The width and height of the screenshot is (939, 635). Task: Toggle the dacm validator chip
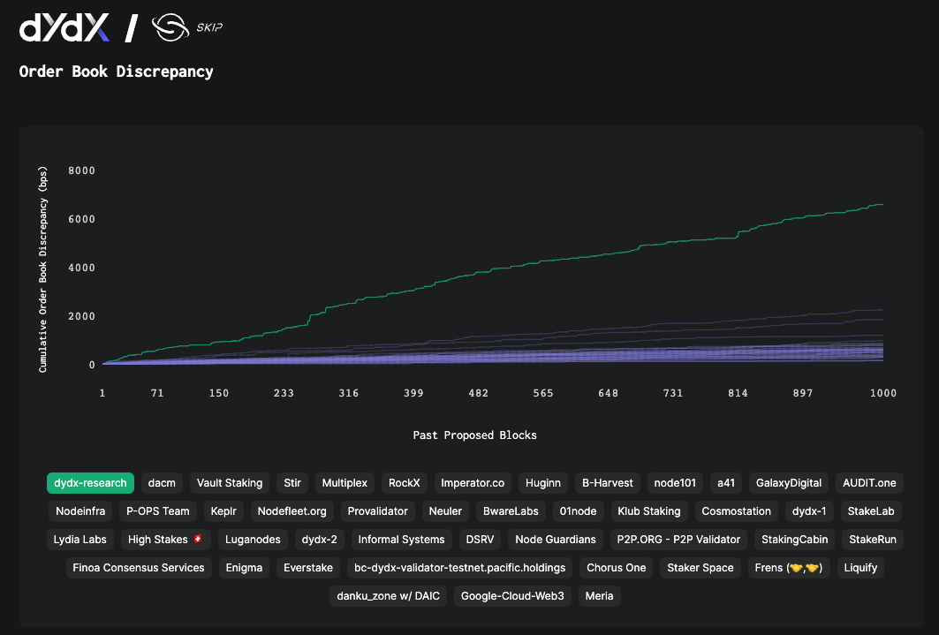(x=162, y=483)
